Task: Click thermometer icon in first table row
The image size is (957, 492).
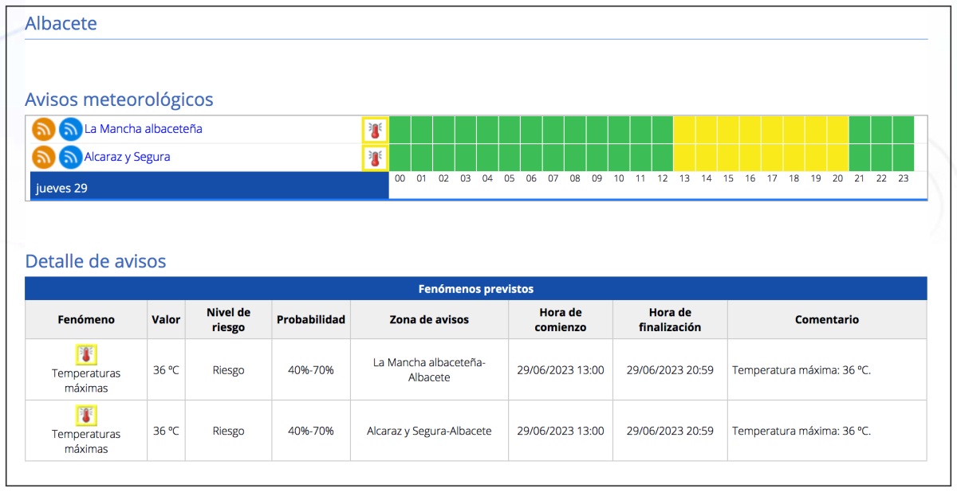Action: point(86,354)
